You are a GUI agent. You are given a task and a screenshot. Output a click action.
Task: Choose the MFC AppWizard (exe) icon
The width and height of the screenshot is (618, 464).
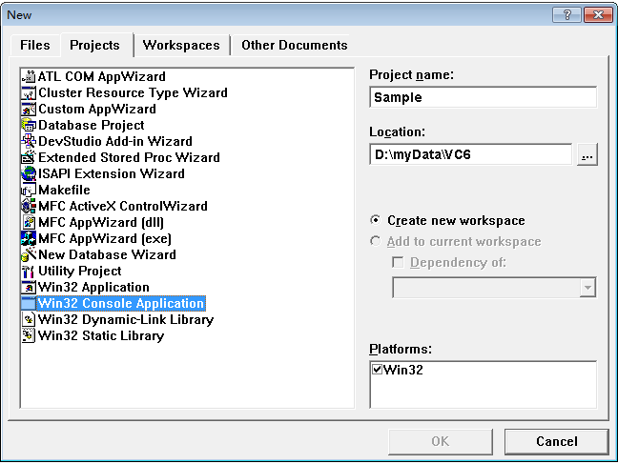click(29, 238)
